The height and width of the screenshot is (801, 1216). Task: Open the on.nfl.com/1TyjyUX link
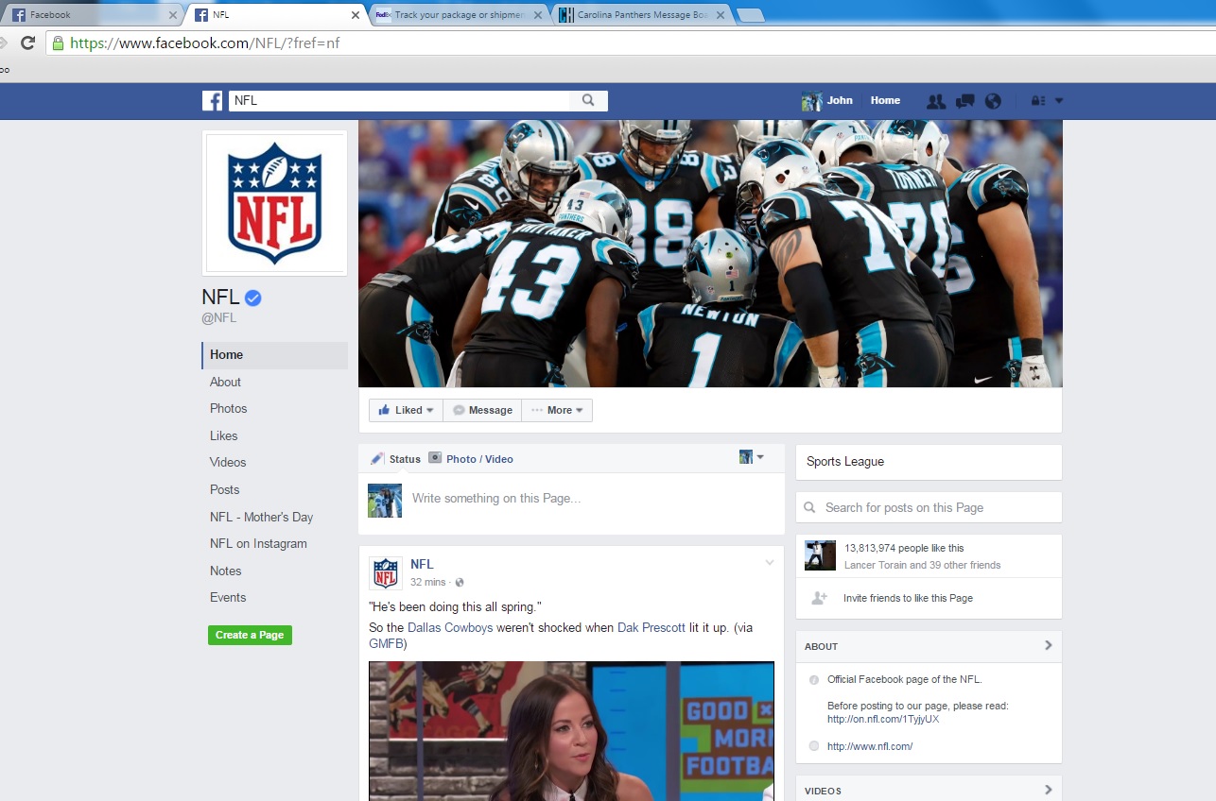coord(883,719)
